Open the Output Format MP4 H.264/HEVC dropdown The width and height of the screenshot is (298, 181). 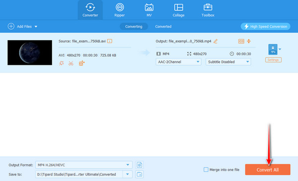pyautogui.click(x=84, y=165)
